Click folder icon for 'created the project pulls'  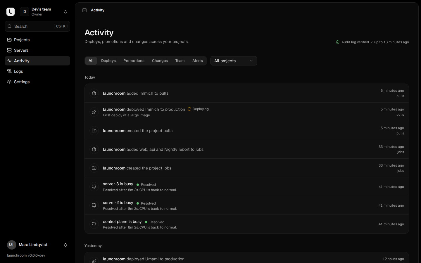[94, 131]
